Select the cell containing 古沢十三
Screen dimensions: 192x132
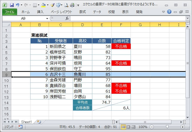coord(61,74)
